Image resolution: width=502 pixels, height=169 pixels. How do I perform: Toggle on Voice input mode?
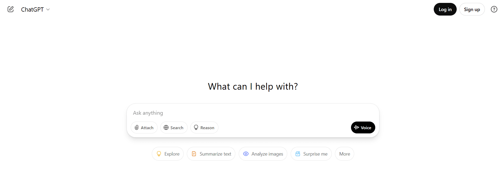point(363,127)
